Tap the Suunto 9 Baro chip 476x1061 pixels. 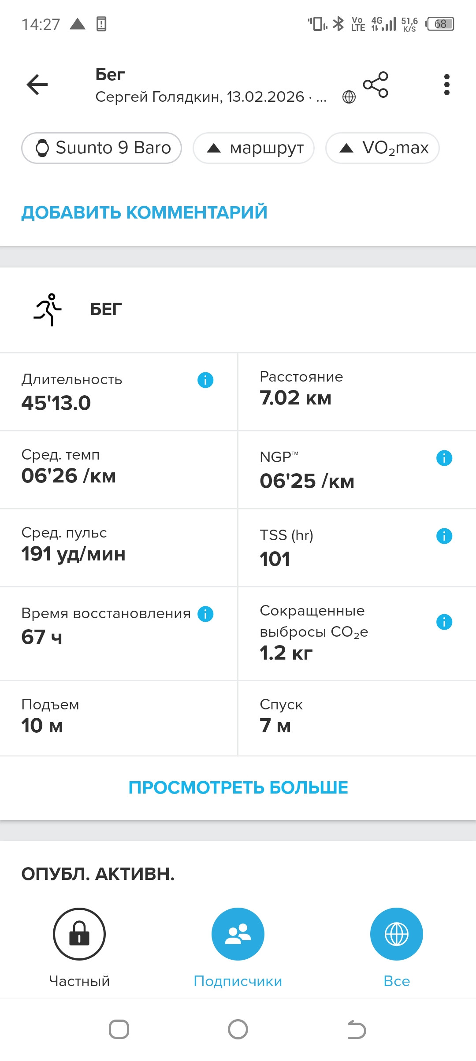click(102, 148)
